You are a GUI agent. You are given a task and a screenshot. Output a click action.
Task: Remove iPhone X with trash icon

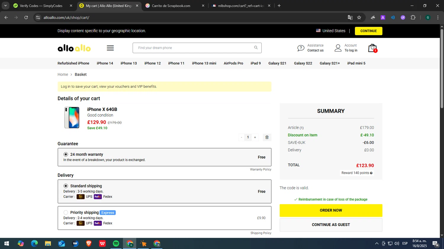click(x=267, y=137)
